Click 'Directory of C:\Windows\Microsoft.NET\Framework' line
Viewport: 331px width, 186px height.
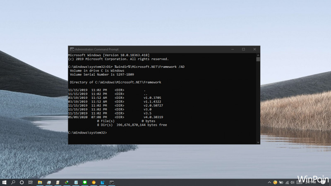pyautogui.click(x=115, y=82)
